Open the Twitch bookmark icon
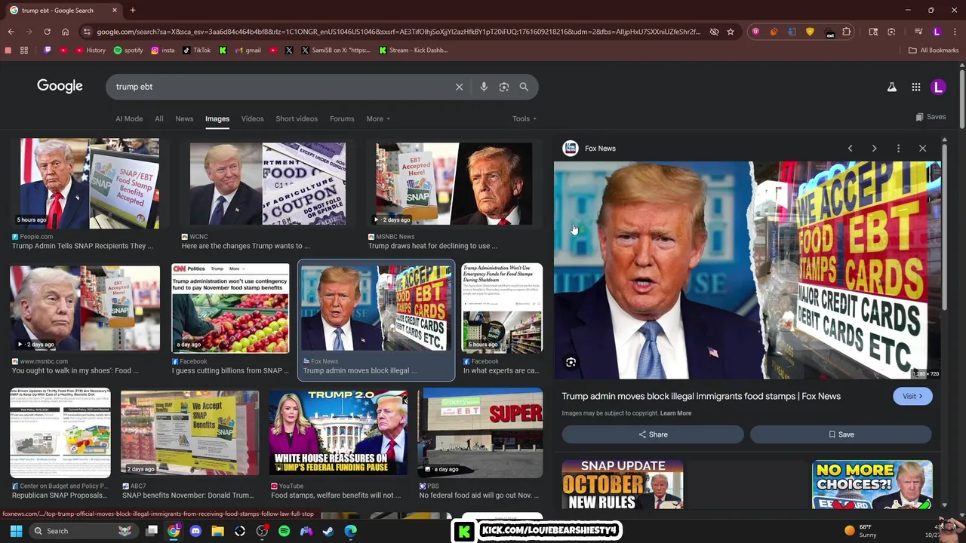966x543 pixels. 47,51
